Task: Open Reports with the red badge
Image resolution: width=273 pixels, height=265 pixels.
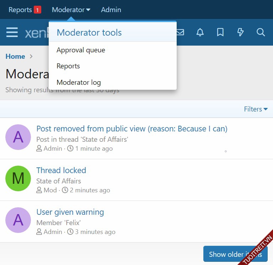Action: pyautogui.click(x=25, y=10)
